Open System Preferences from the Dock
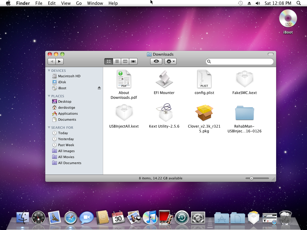307x230 pixels. pyautogui.click(x=198, y=218)
